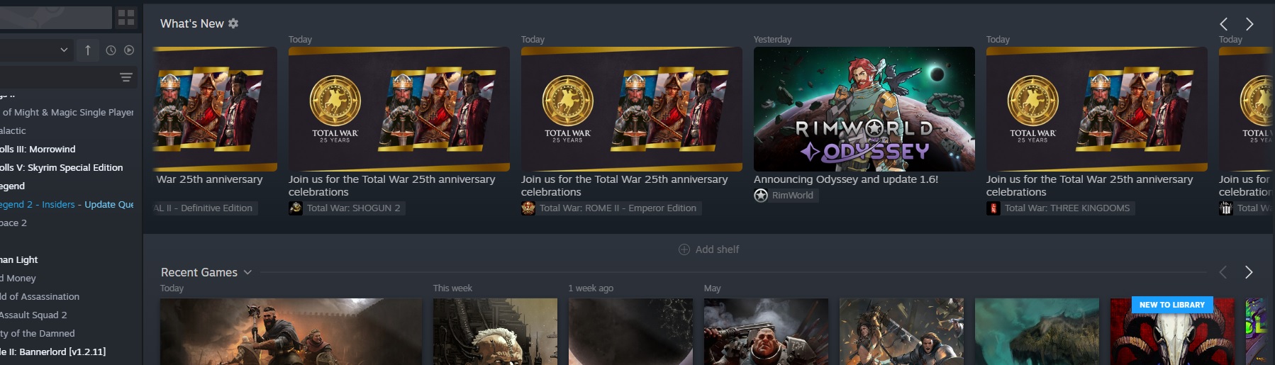1275x365 pixels.
Task: Open game cover marked New to Library
Action: point(1172,332)
